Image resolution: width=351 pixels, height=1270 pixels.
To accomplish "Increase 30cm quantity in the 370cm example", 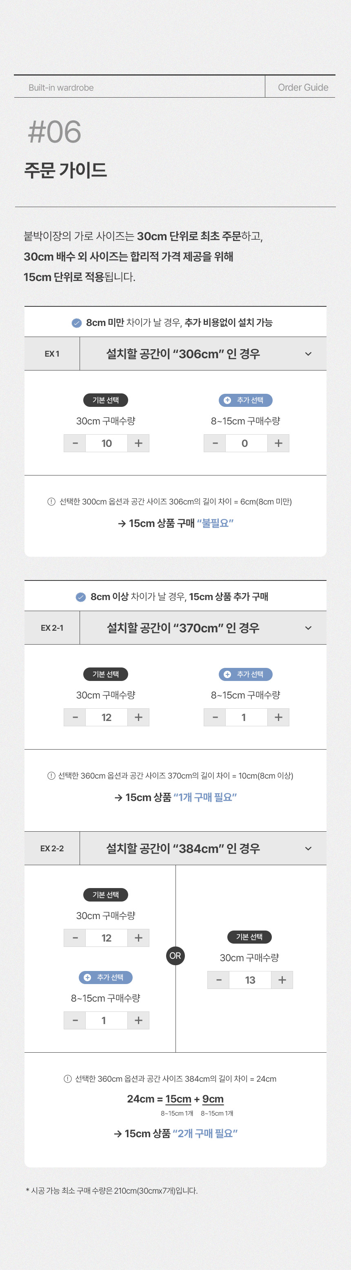I will pos(138,717).
